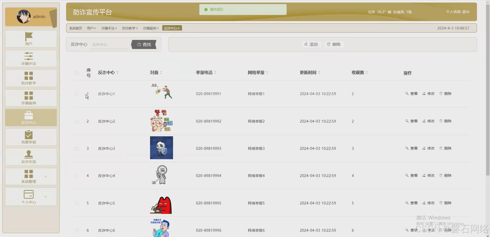Sort the 收藏数 column with its arrow
The height and width of the screenshot is (237, 490).
[367, 72]
